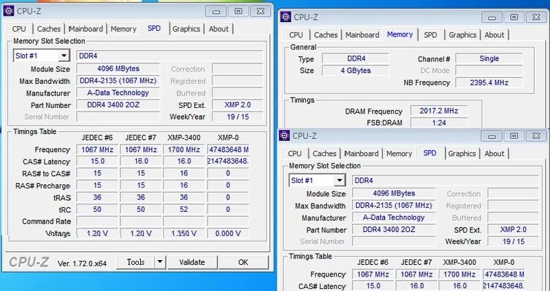
Task: Click Module Size 4096 MBytes in bottom-right window
Action: point(394,193)
